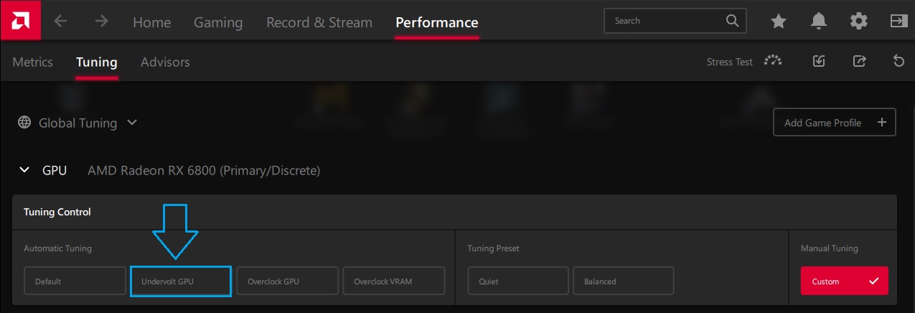Select the Tuning sub-tab

click(x=97, y=62)
